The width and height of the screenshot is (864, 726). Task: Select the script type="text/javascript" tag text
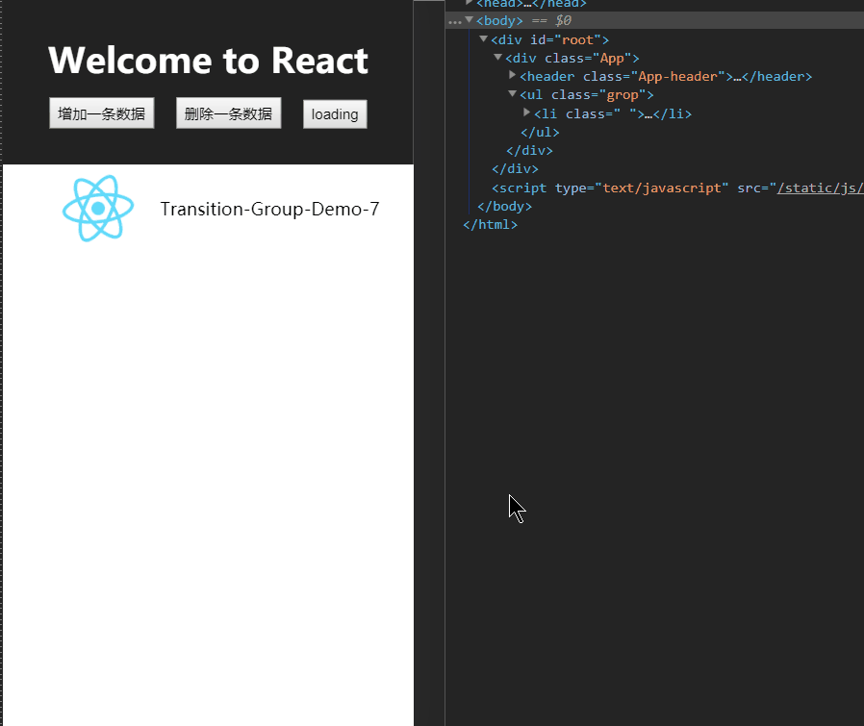[x=610, y=188]
